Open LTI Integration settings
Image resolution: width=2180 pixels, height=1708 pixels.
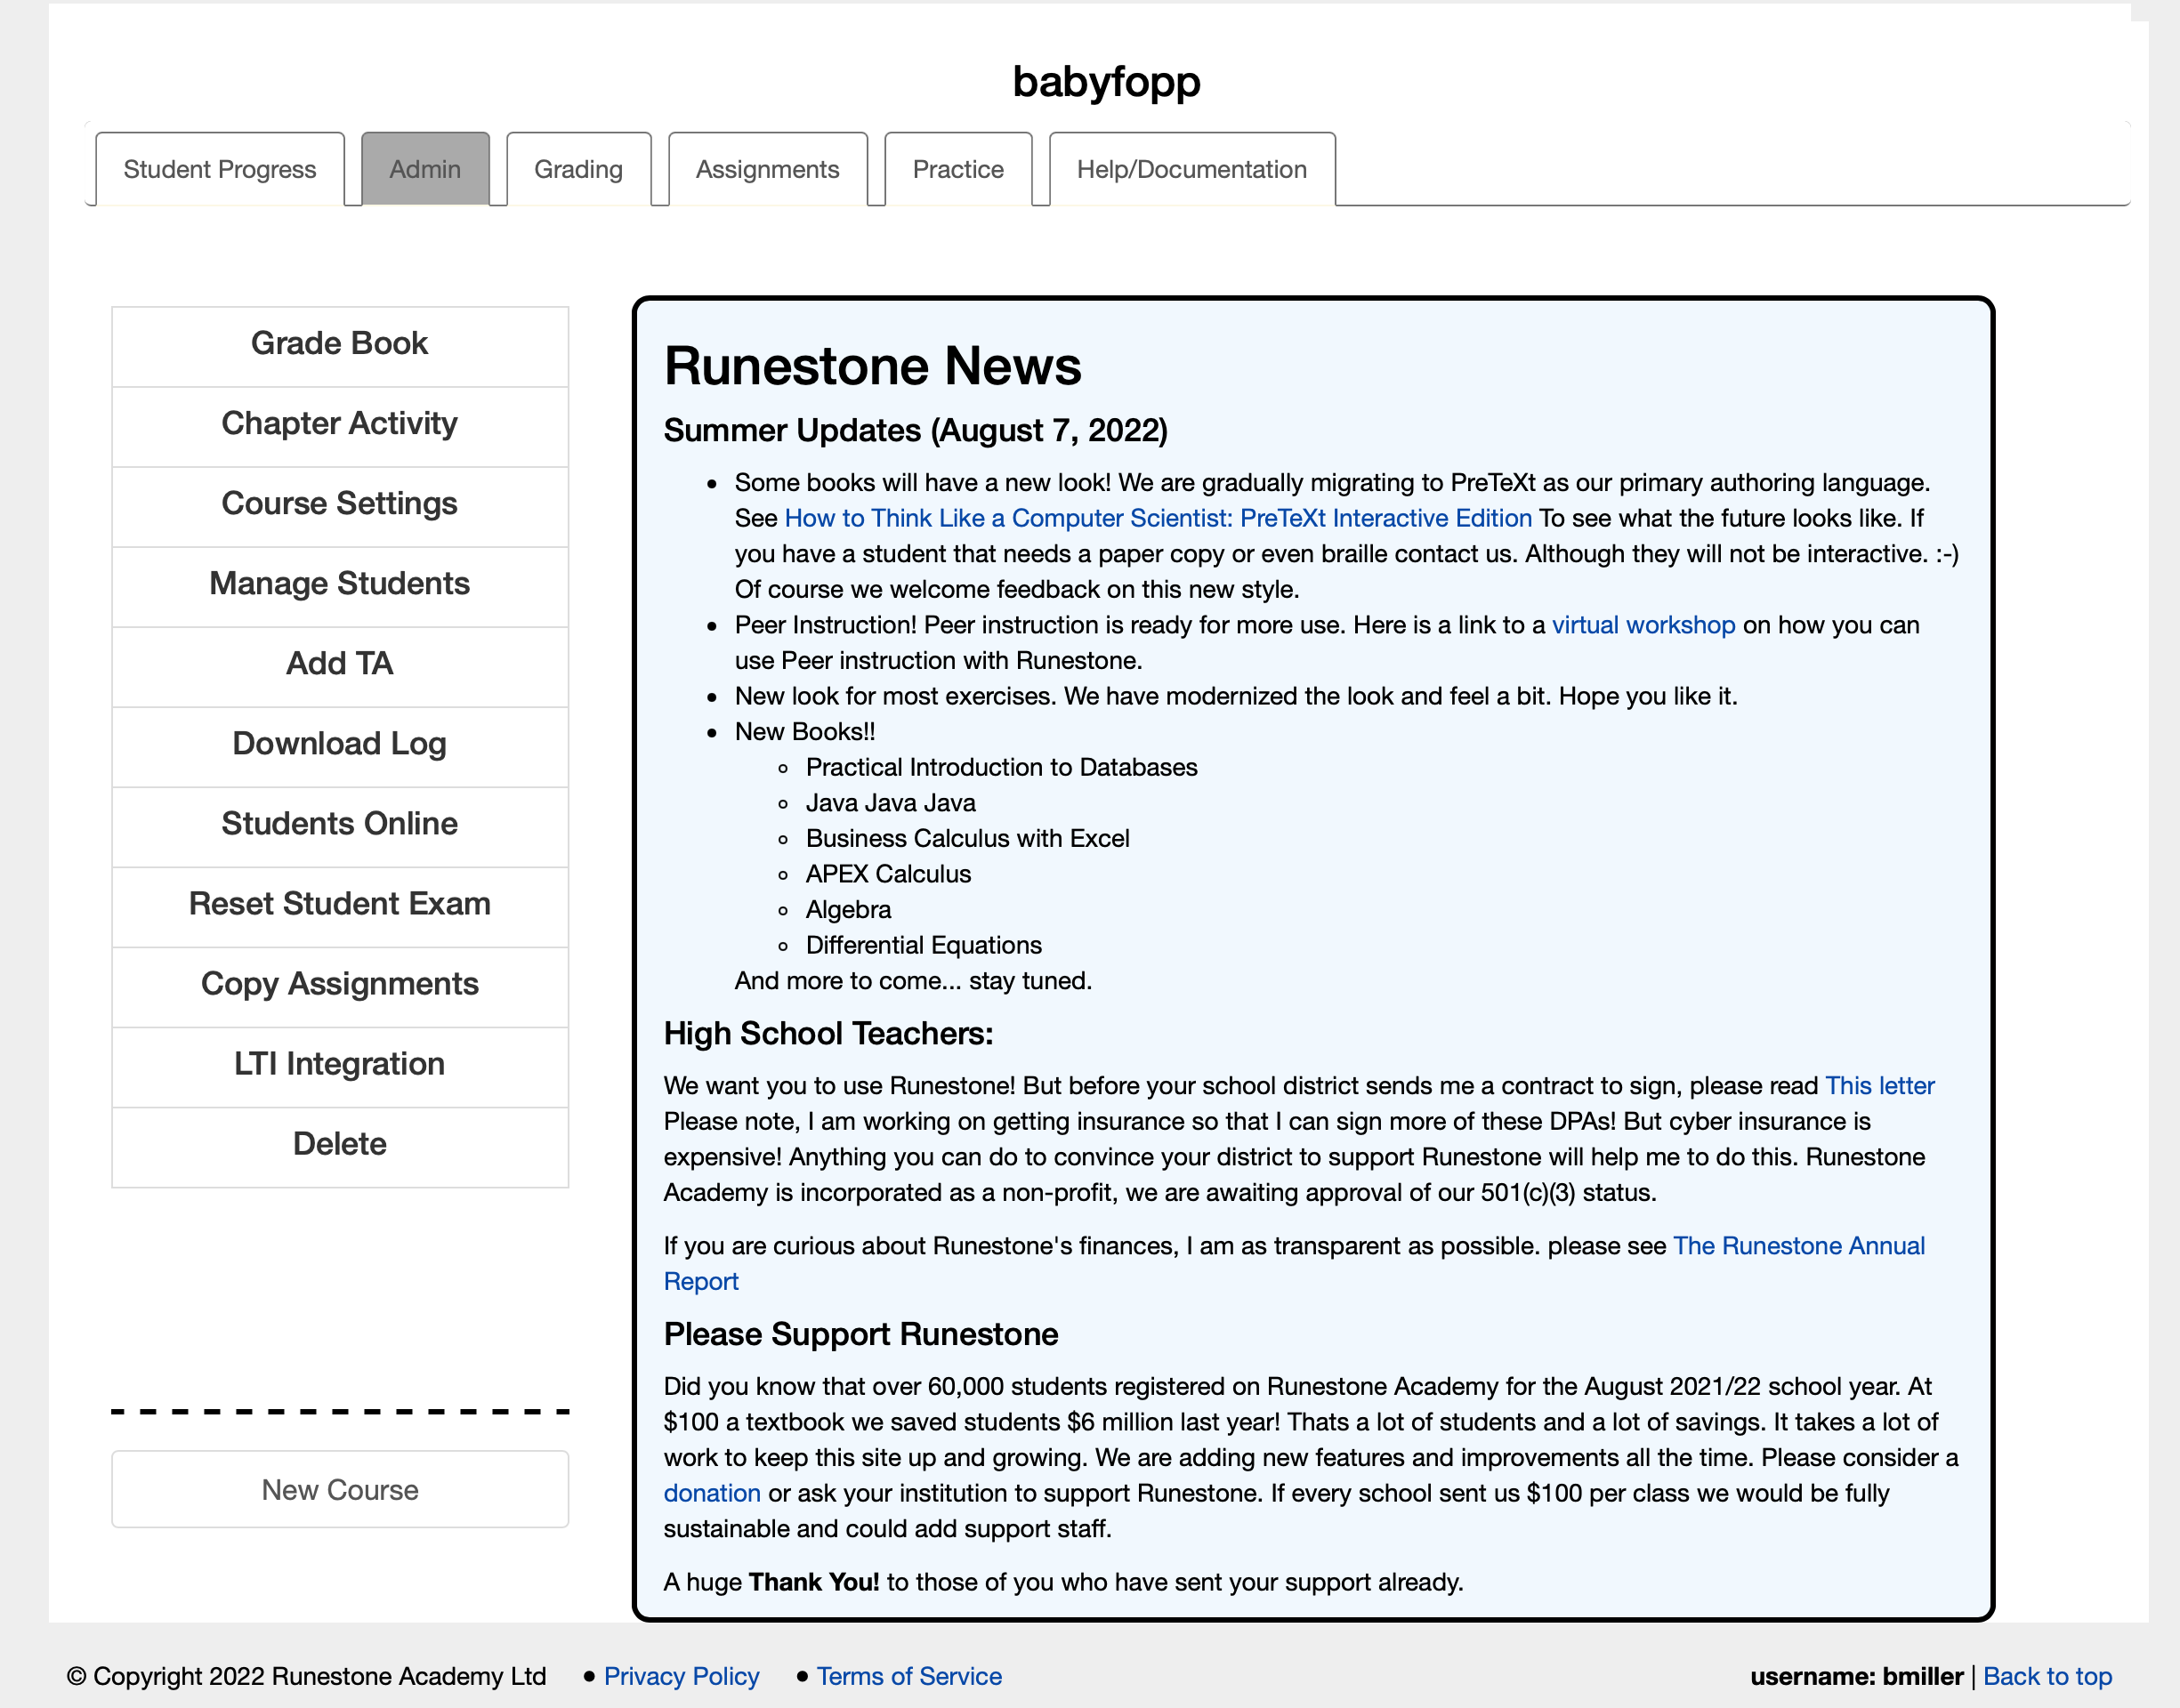[x=340, y=1065]
